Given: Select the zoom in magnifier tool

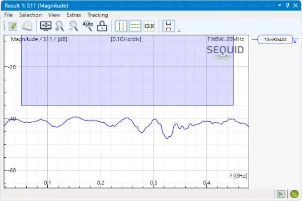Looking at the screenshot, I should click(59, 26).
